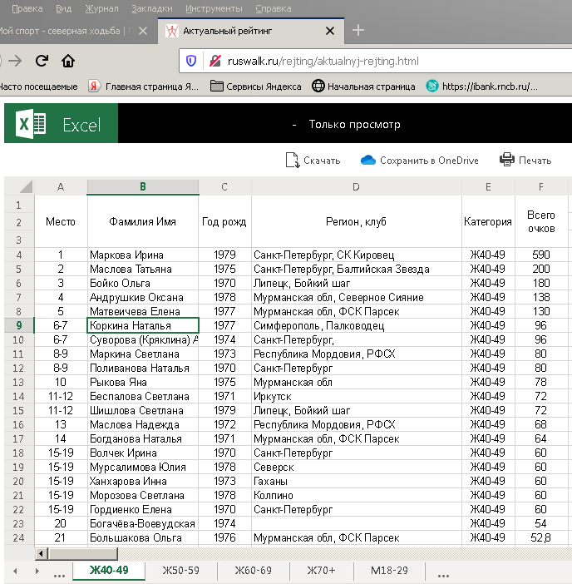Click the printer icon for Печать
Screen dimensions: 572x584
point(507,160)
